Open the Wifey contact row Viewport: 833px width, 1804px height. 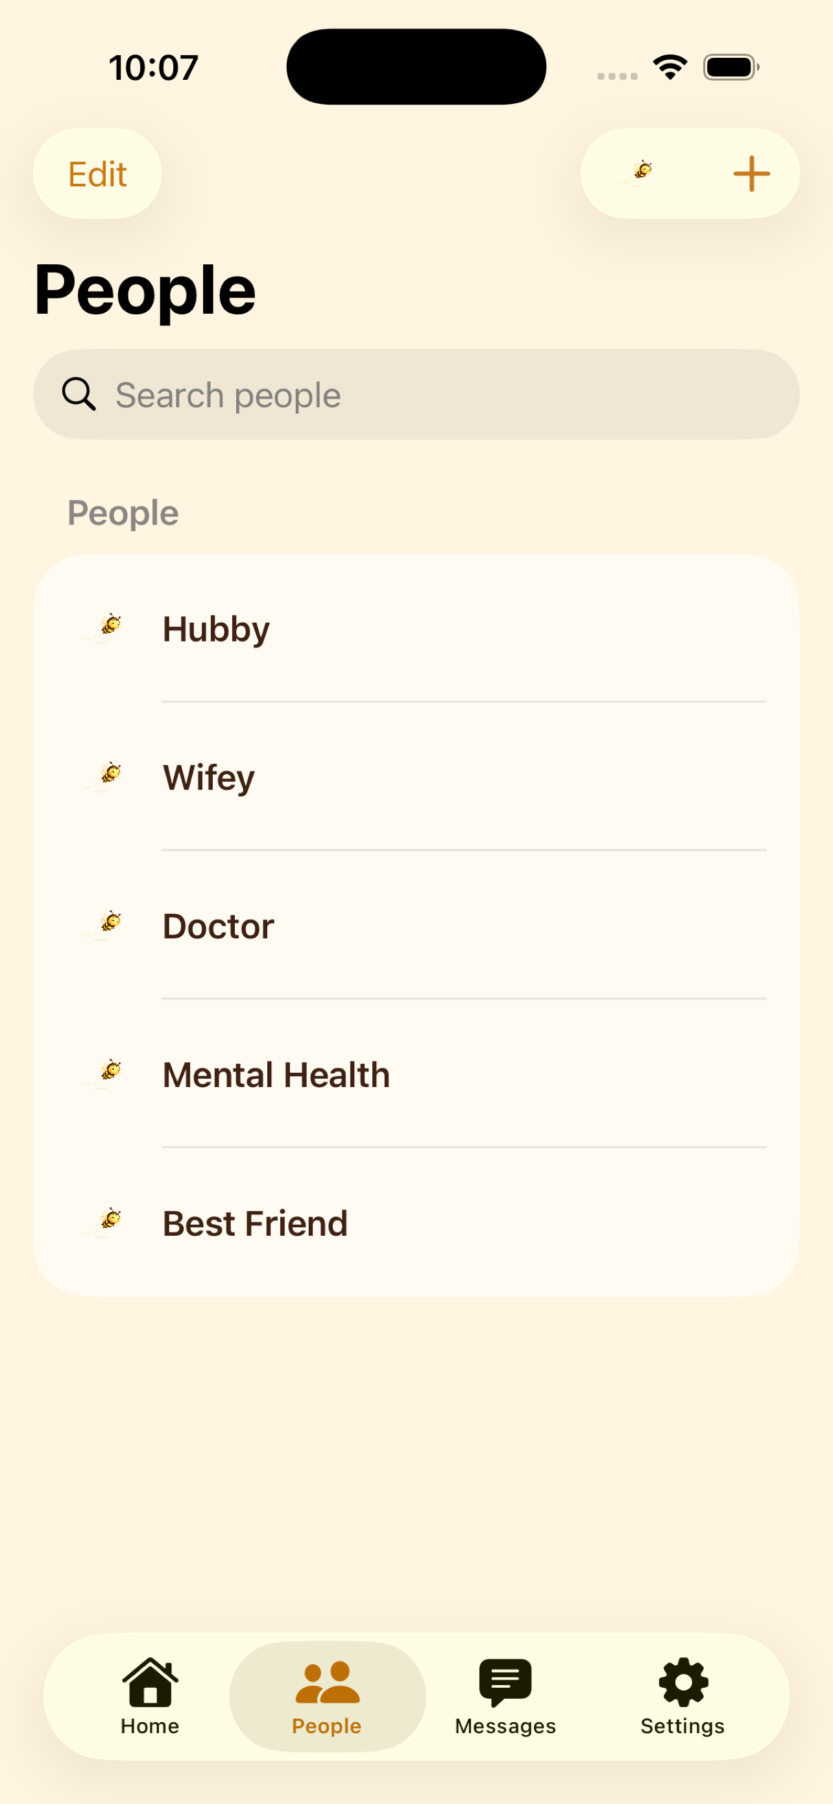pos(416,777)
